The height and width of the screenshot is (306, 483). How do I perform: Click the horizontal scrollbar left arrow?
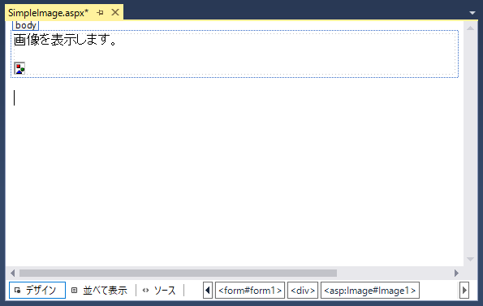point(12,273)
